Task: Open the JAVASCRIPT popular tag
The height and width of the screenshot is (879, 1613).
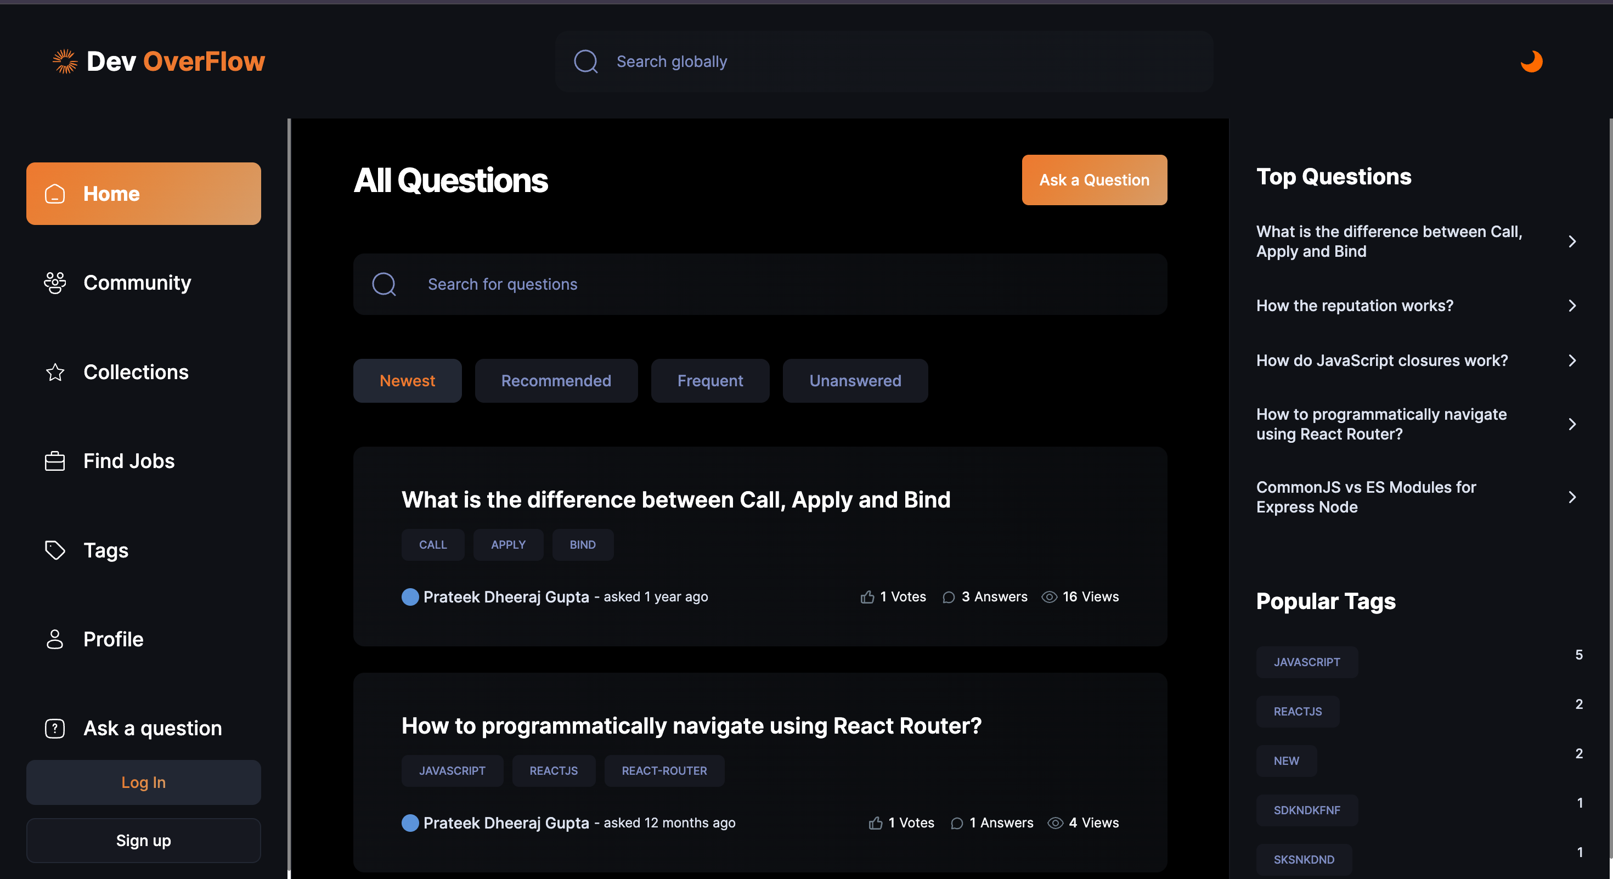Action: 1306,662
